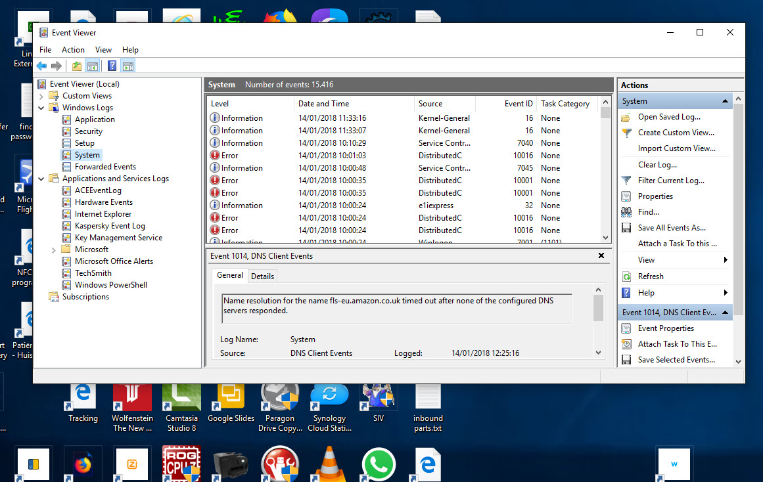Viewport: 763px width, 482px height.
Task: Close the Event 1014 preview pane
Action: click(x=601, y=255)
